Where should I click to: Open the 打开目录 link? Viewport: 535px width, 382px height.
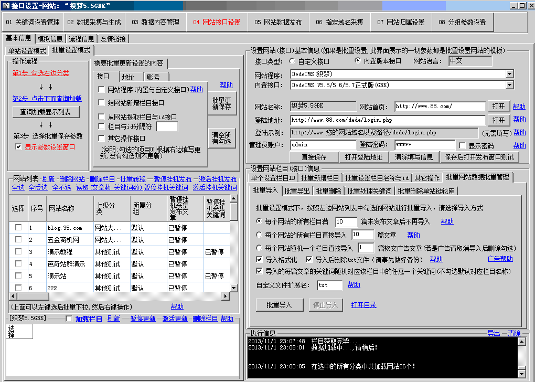coord(363,305)
